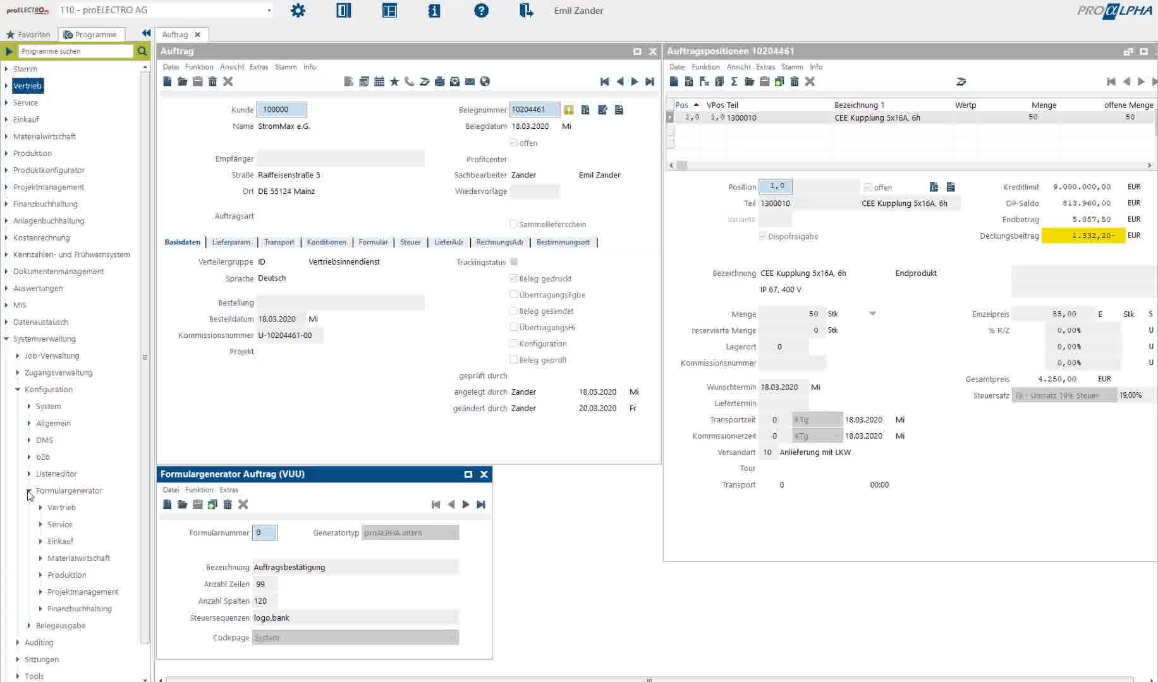Click the save icon in Formulargenerator toolbar
Image resolution: width=1158 pixels, height=682 pixels.
pyautogui.click(x=198, y=505)
